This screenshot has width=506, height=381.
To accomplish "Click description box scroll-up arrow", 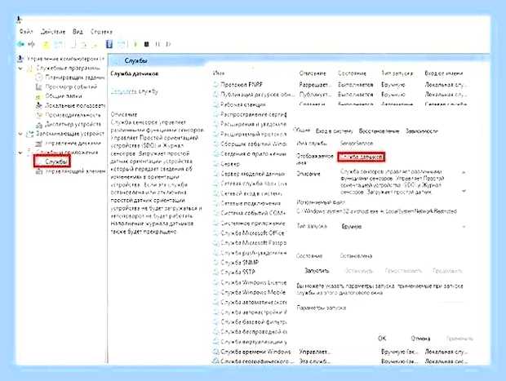I will pos(464,173).
